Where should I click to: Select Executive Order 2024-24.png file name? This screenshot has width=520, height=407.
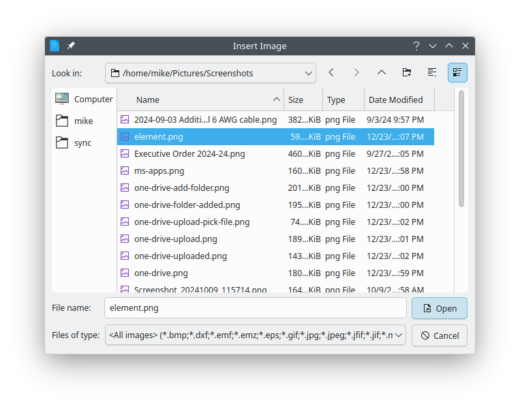189,153
